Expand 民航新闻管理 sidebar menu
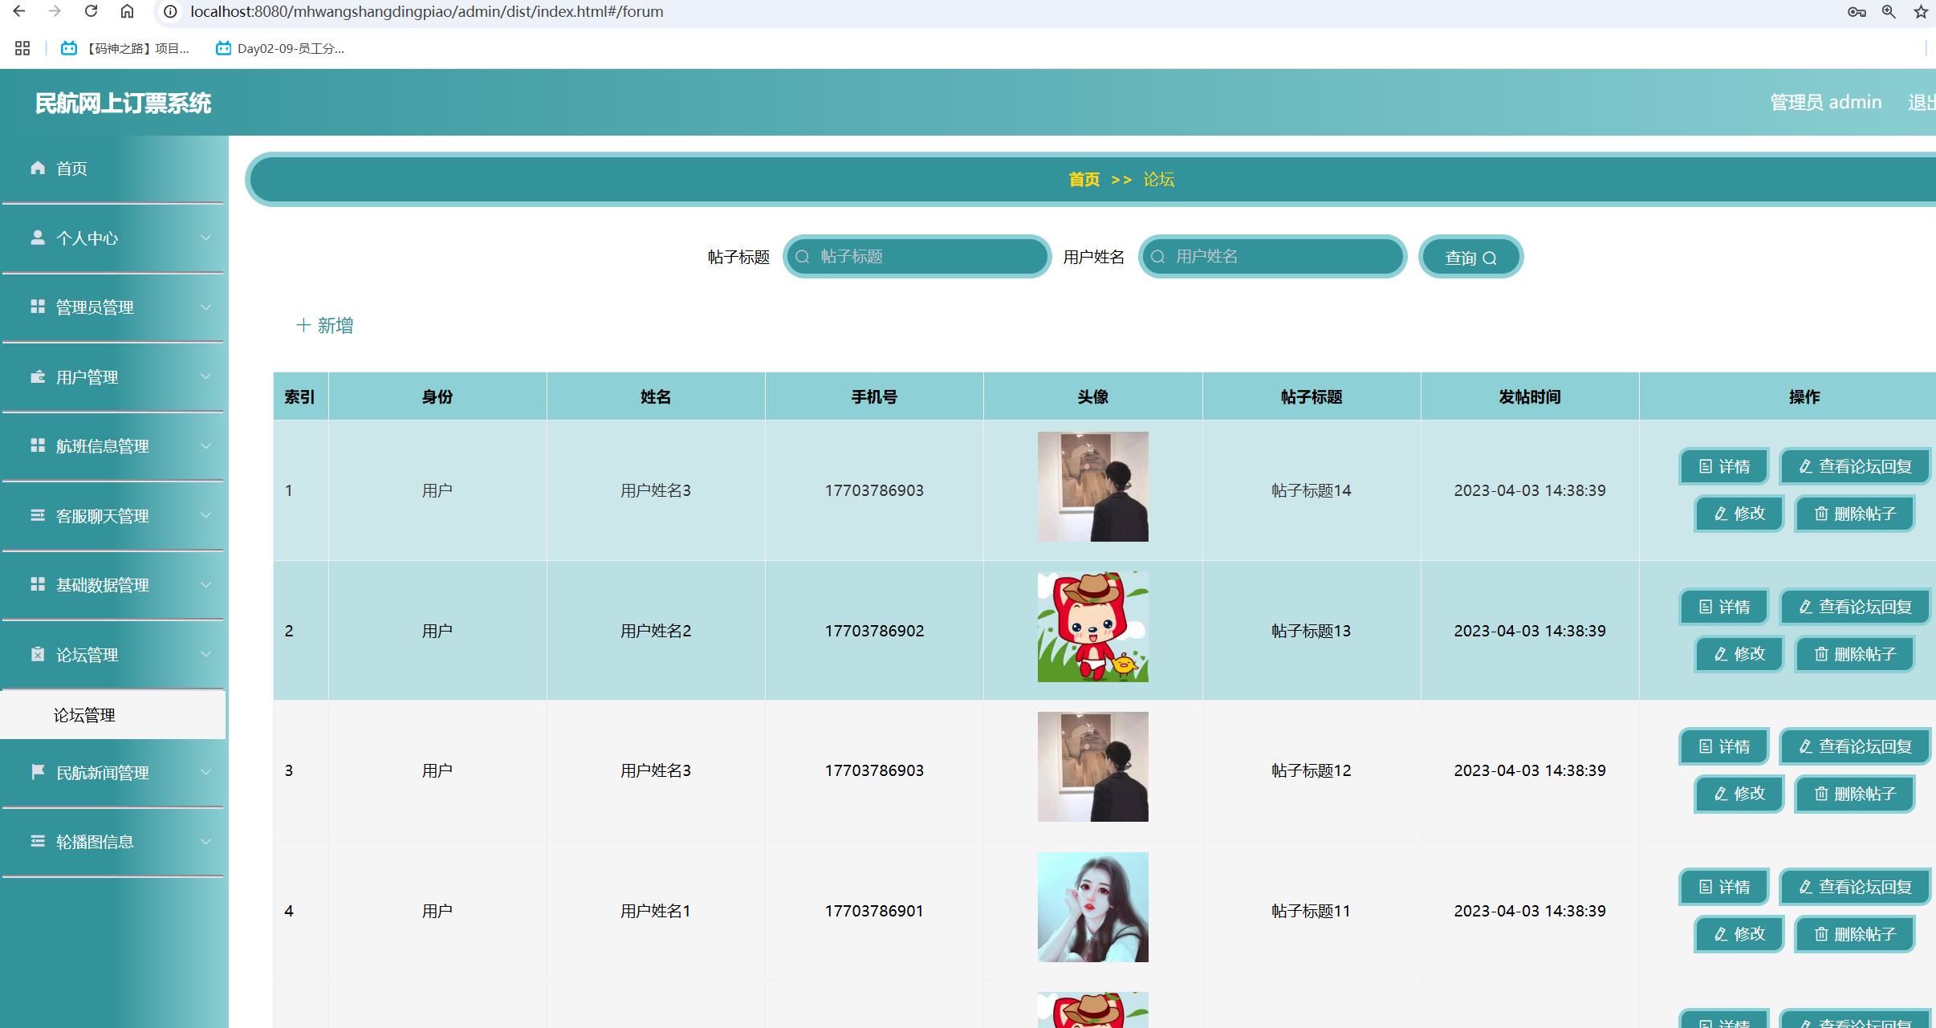This screenshot has height=1028, width=1936. 113,773
